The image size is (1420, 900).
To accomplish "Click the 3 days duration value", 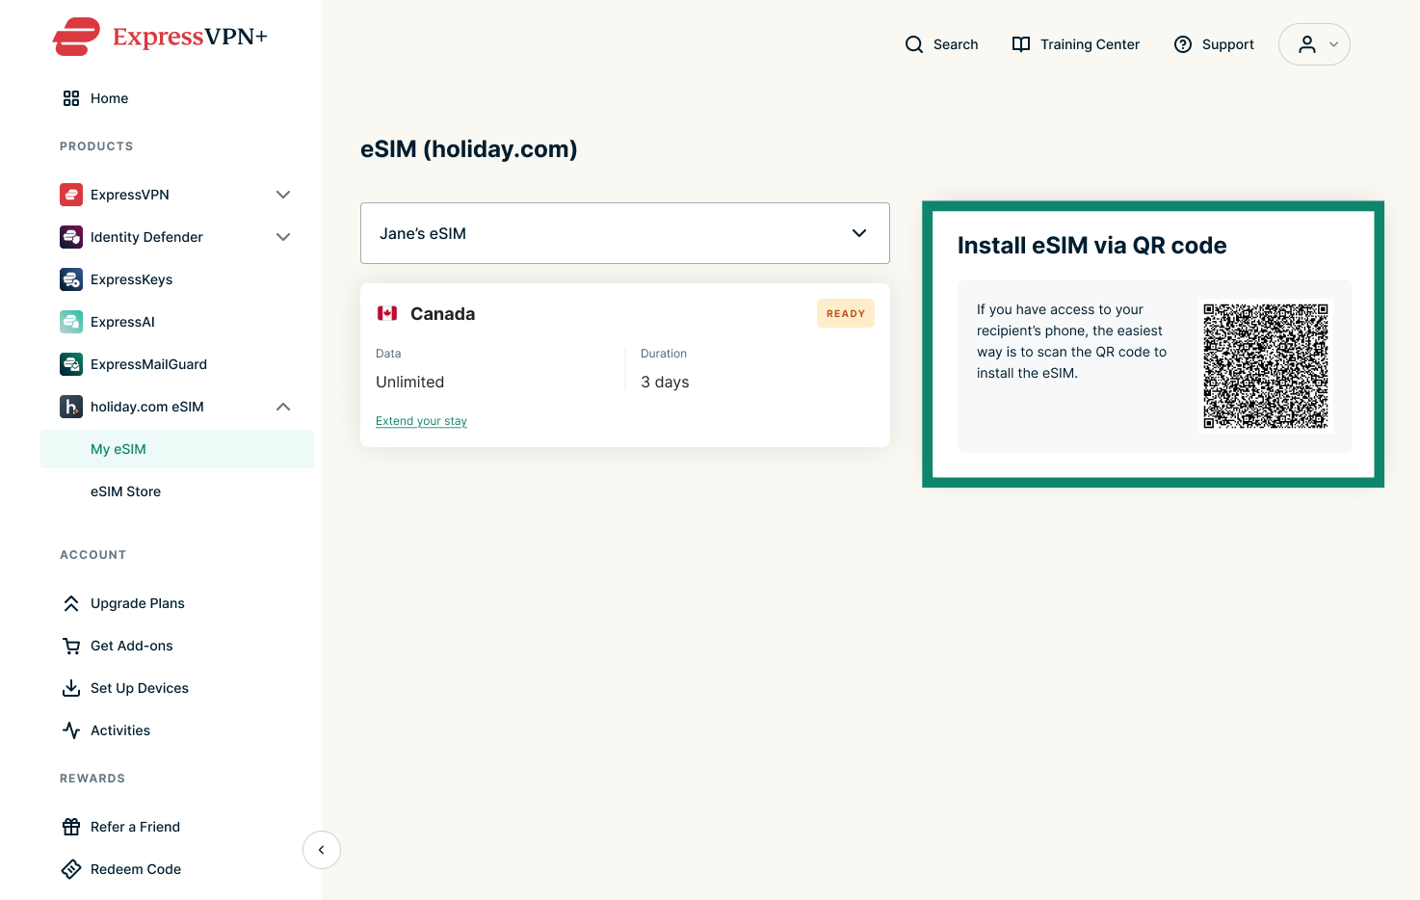I will pyautogui.click(x=665, y=382).
